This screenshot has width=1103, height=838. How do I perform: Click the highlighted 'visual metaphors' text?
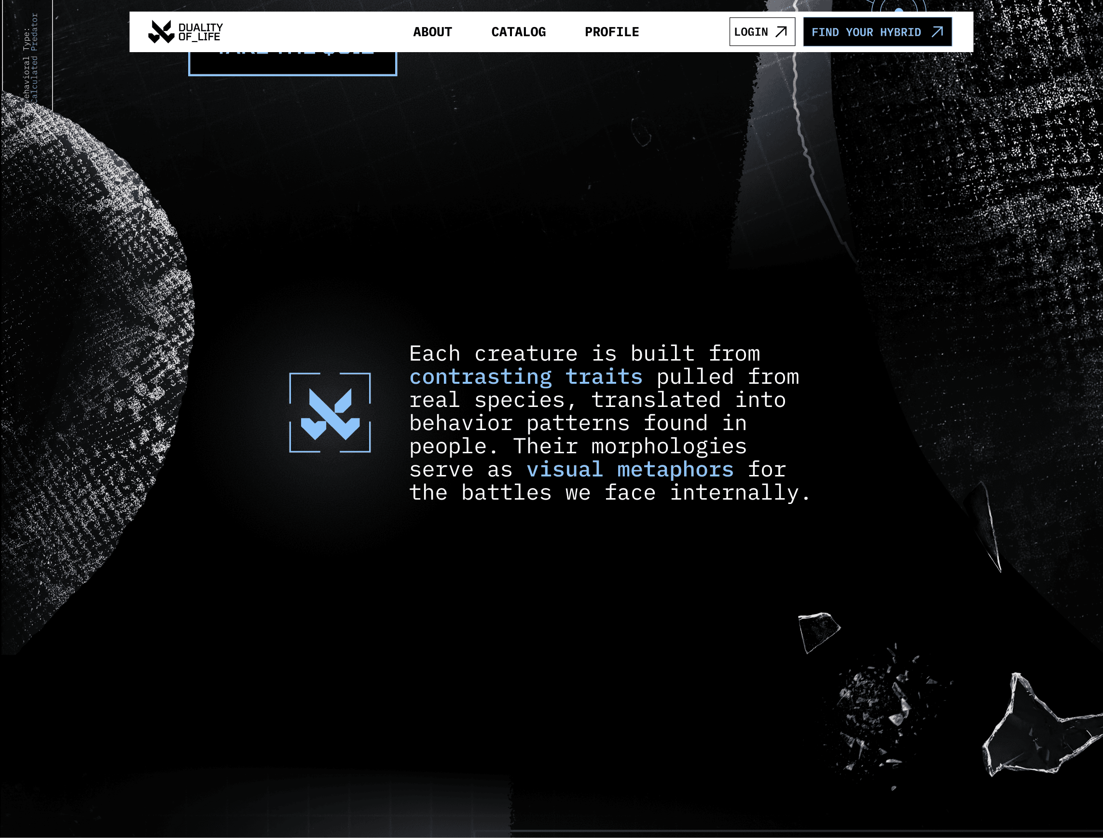tap(630, 469)
